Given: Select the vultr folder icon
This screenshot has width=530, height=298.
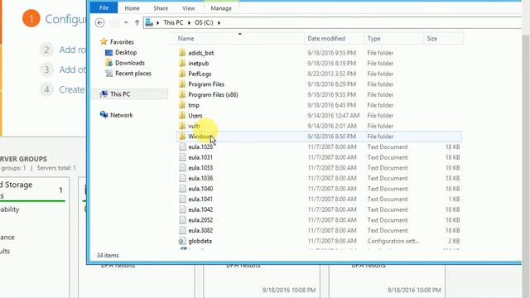Looking at the screenshot, I should pos(182,126).
